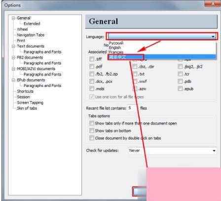Choose Русский from the language list
Screen dimensions: 221x201
[x=116, y=43]
